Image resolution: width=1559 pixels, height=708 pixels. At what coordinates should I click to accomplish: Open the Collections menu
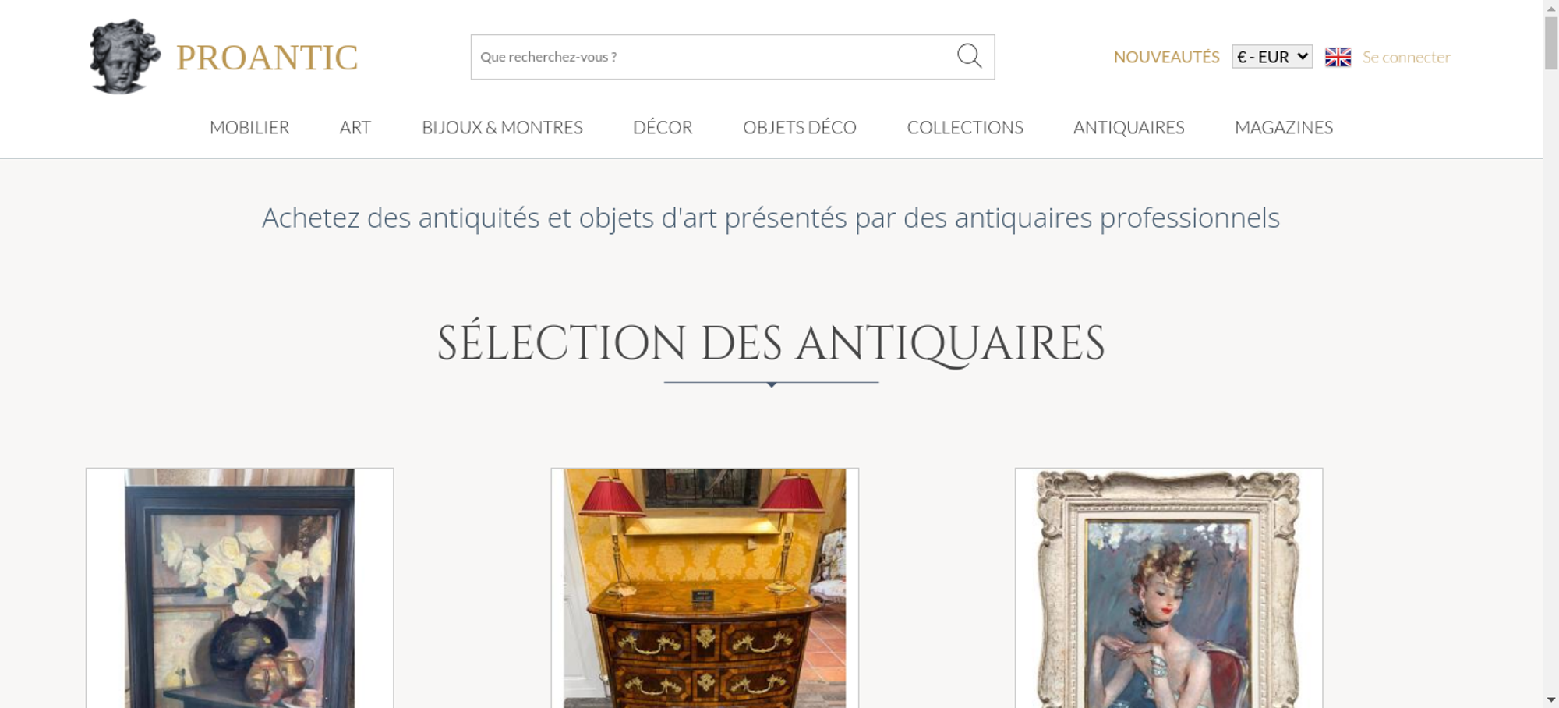click(965, 127)
